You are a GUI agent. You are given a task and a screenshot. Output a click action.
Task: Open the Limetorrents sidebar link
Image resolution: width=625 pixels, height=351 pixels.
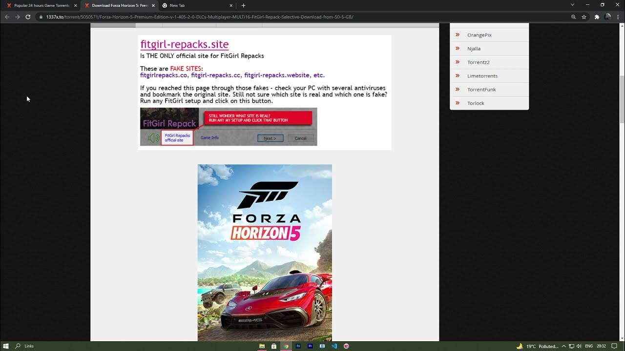[x=482, y=76]
